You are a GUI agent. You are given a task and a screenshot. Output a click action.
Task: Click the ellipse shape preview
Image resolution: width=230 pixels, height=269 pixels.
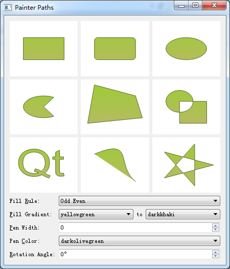click(x=186, y=49)
